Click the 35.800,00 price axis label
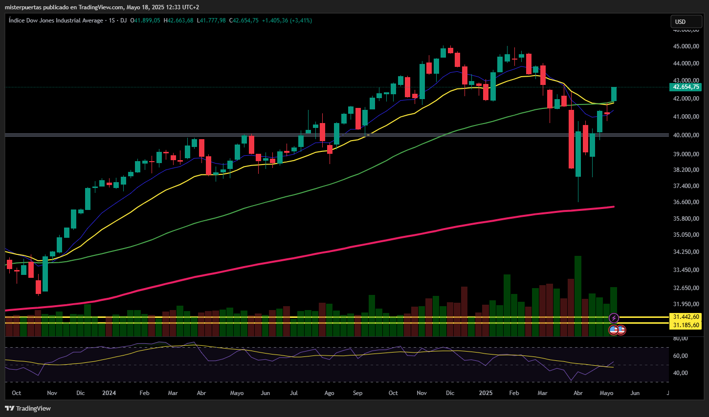The width and height of the screenshot is (709, 417). pyautogui.click(x=686, y=219)
